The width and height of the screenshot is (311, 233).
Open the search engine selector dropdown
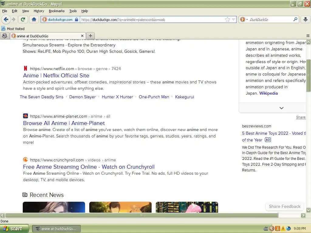click(244, 19)
